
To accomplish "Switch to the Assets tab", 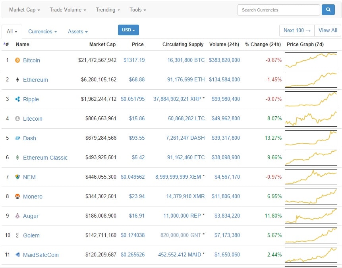I will pyautogui.click(x=77, y=31).
